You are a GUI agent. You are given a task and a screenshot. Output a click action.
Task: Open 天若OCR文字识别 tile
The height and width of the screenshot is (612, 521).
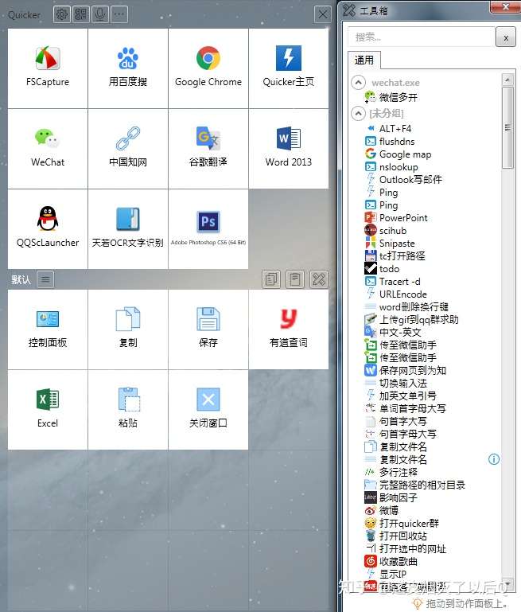click(x=128, y=229)
